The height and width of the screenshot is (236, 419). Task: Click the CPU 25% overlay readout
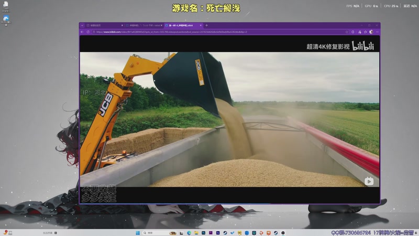(391, 6)
